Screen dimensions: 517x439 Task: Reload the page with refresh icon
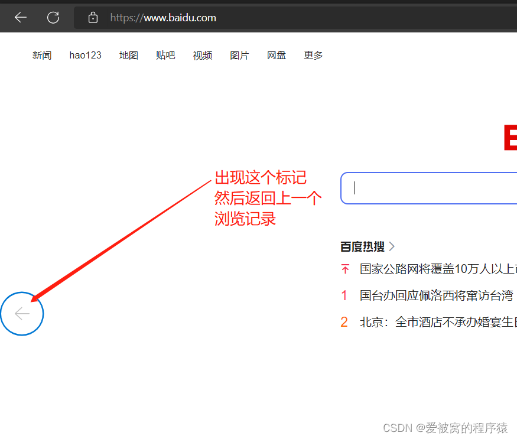click(x=53, y=18)
